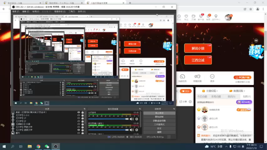This screenshot has height=150, width=267.
Task: Click the start recording button in controls
Action: coord(159,117)
